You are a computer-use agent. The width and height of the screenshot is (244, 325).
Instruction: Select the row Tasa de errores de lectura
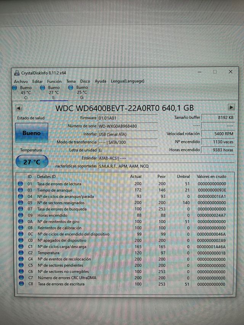tap(122, 184)
